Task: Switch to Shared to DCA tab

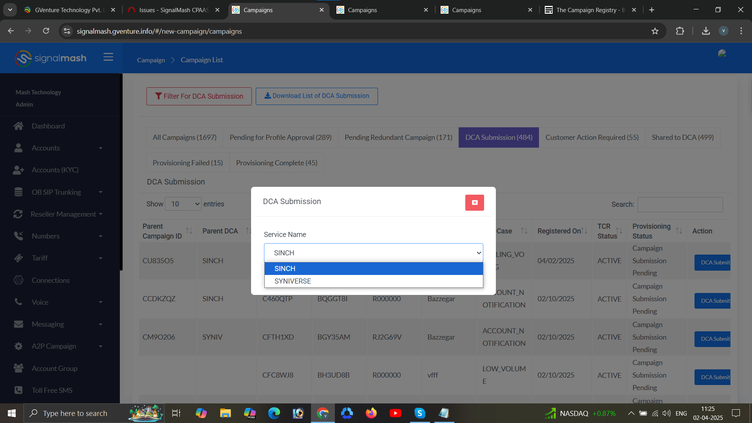Action: coord(683,137)
